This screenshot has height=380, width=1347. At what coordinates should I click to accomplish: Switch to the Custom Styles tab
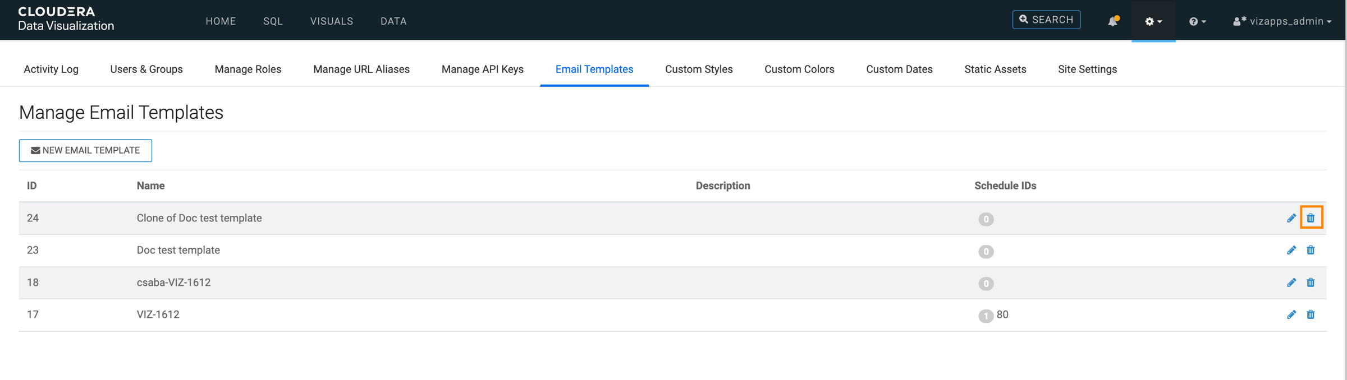699,69
